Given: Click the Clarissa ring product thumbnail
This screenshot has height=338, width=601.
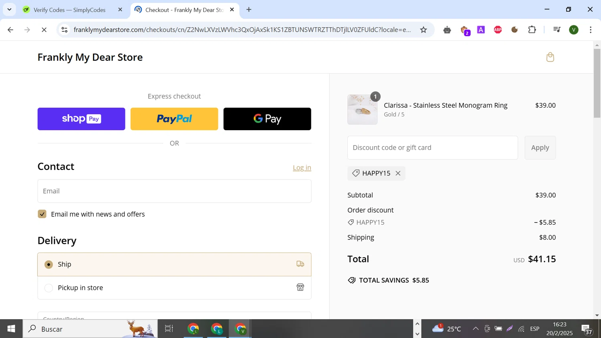Looking at the screenshot, I should 362,109.
